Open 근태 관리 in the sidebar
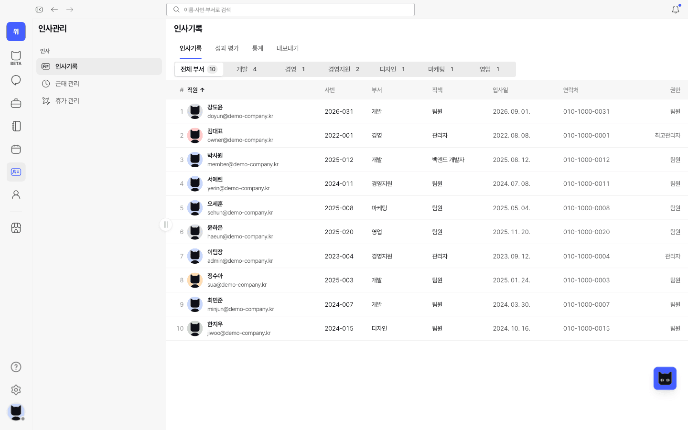 click(99, 84)
